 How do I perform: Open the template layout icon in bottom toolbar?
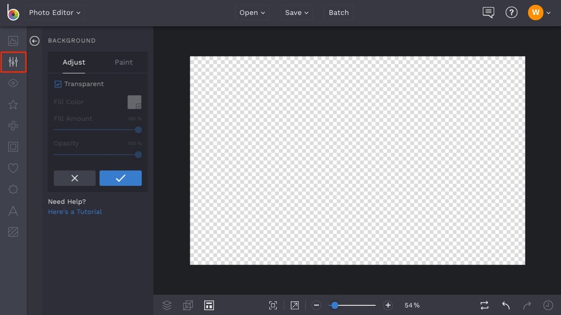209,305
